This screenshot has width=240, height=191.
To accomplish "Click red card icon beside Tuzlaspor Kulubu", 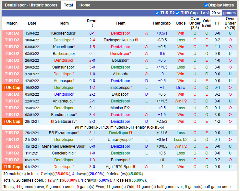I will pyautogui.click(x=137, y=40).
